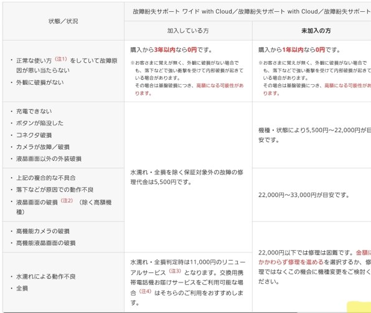Select the 加入している方 column header

pyautogui.click(x=188, y=31)
